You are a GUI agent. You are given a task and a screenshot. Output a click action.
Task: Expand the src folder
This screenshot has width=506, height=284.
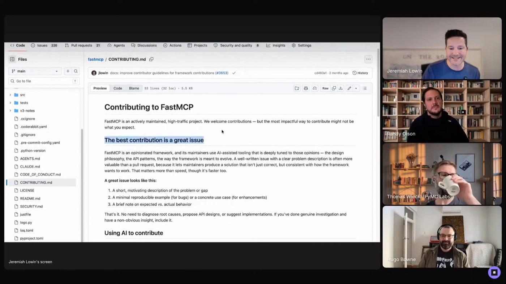pyautogui.click(x=10, y=95)
